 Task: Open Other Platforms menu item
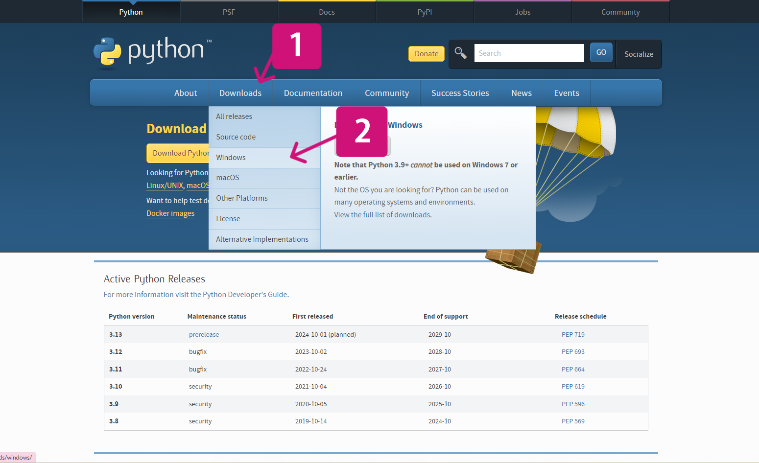tap(242, 198)
